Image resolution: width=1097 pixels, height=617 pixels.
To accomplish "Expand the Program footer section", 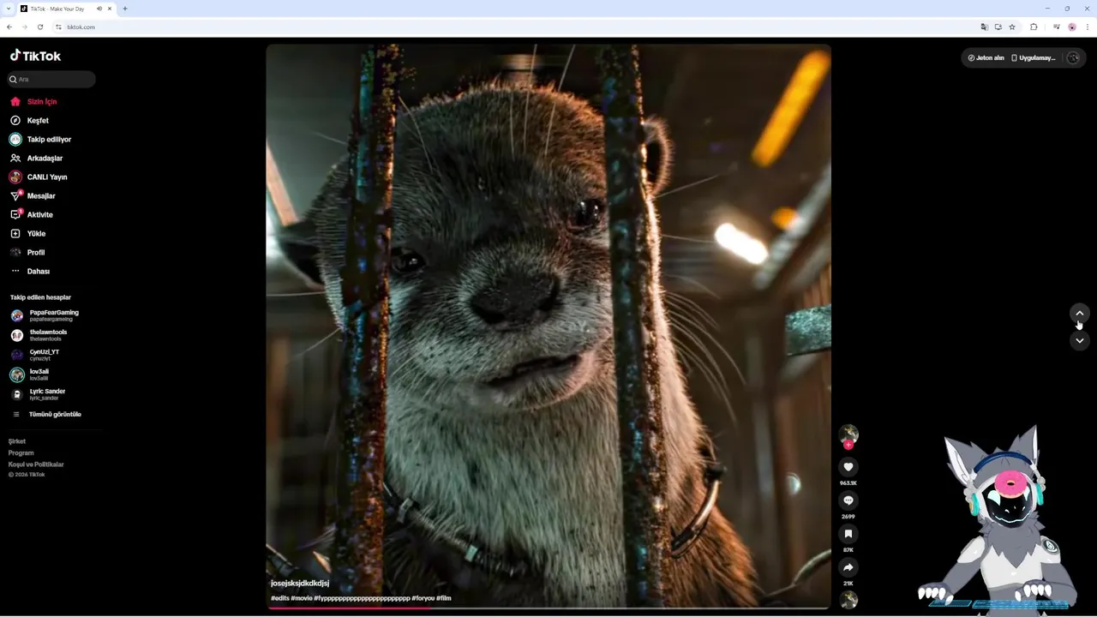I will point(21,452).
